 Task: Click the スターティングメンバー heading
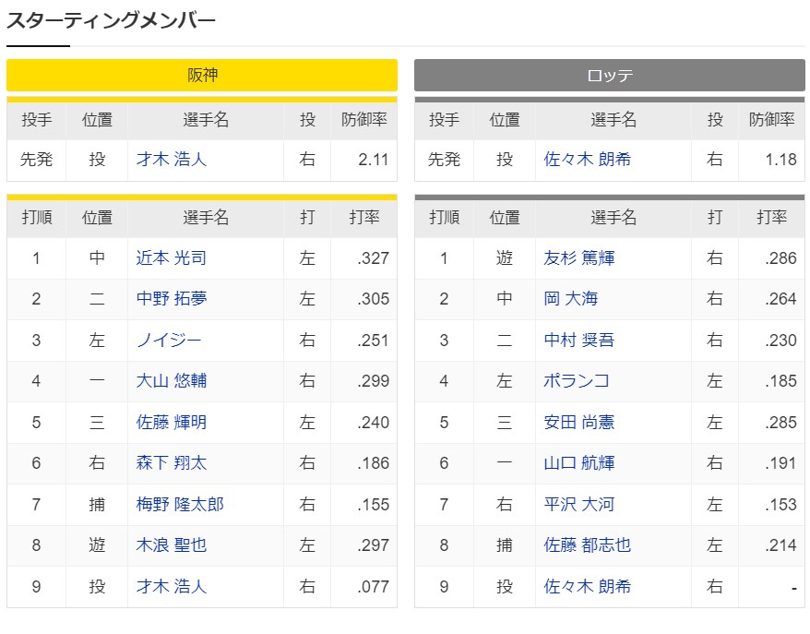[111, 20]
